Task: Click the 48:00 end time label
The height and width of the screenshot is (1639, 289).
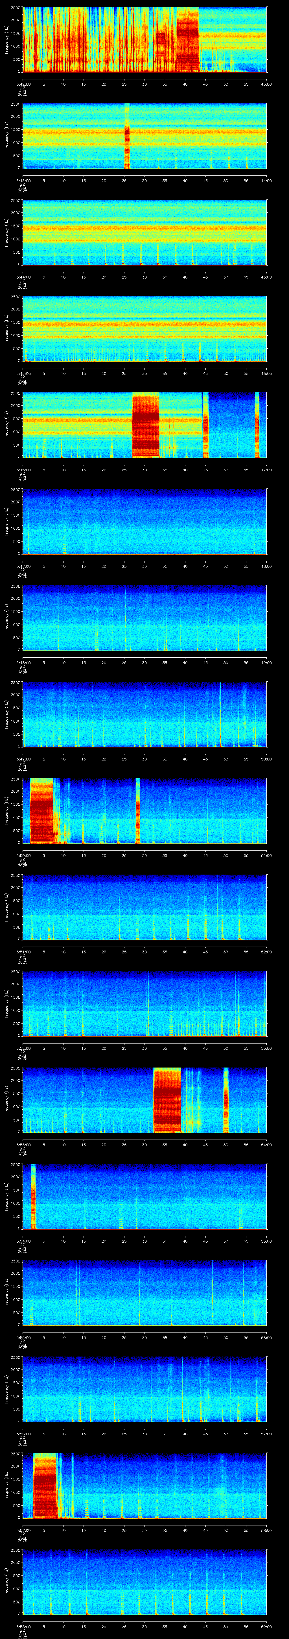Action: pyautogui.click(x=266, y=566)
